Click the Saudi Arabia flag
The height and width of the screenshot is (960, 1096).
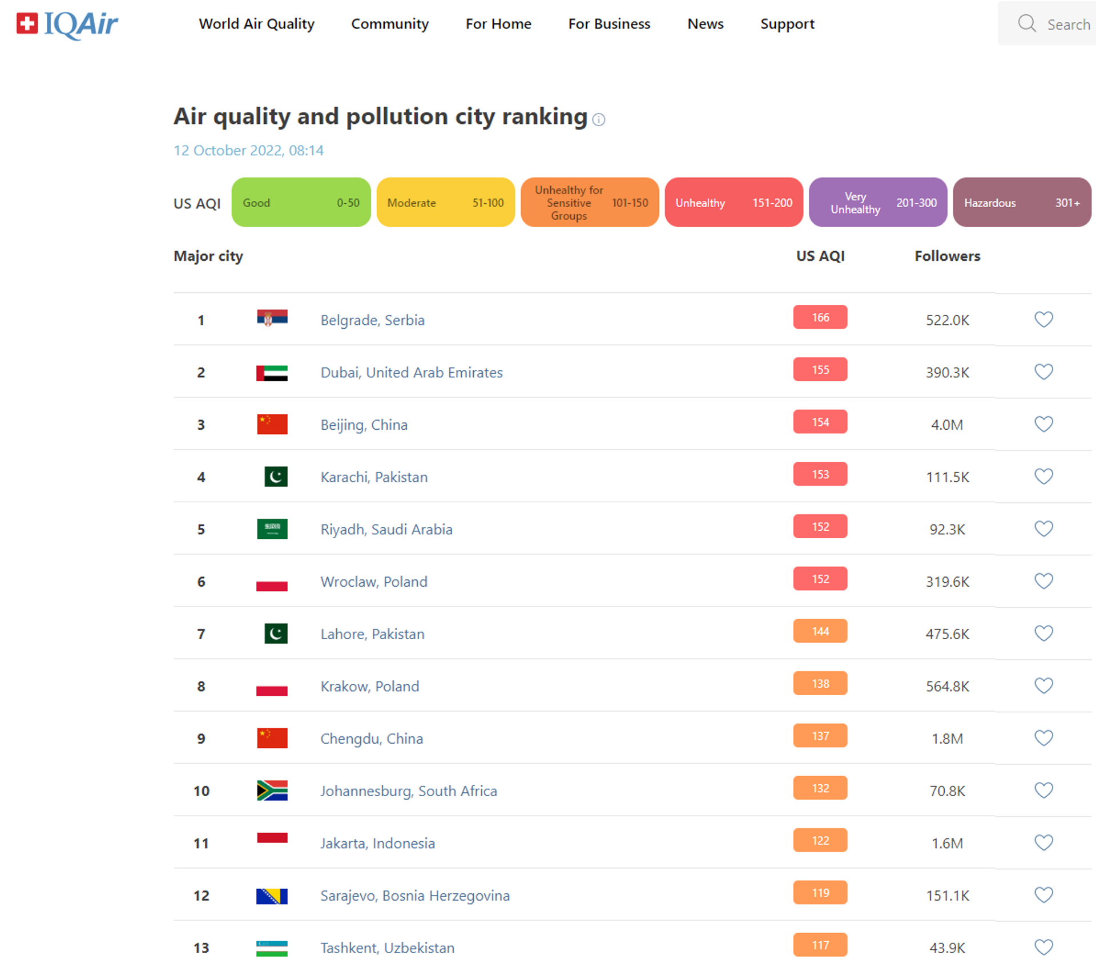pos(272,529)
